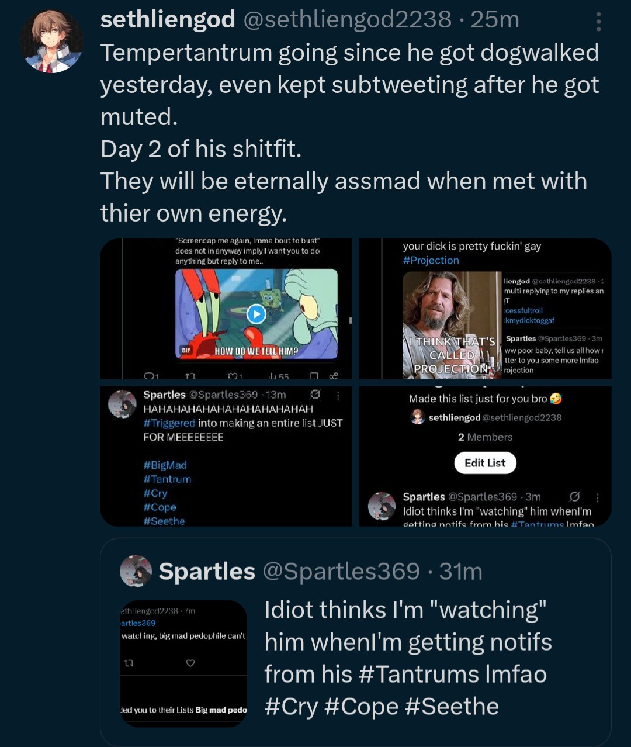Tap the retweet icon inside the quoted tweet's thumbnail
631x747 pixels.
(x=129, y=663)
